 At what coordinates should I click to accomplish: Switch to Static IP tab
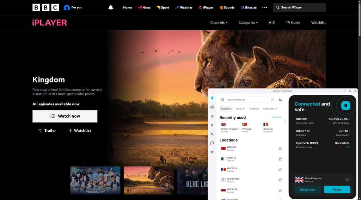point(240,109)
